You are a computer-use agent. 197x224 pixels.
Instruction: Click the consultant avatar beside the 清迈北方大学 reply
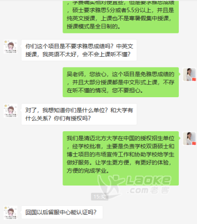[x=190, y=139]
